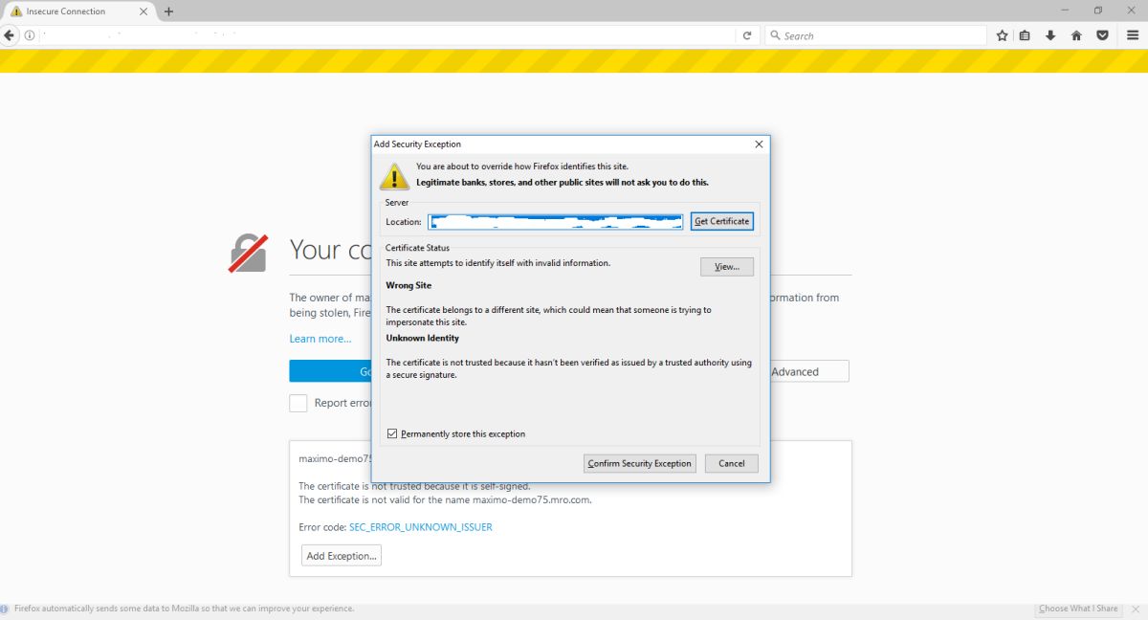Select the Insecure Connection tab

point(78,11)
